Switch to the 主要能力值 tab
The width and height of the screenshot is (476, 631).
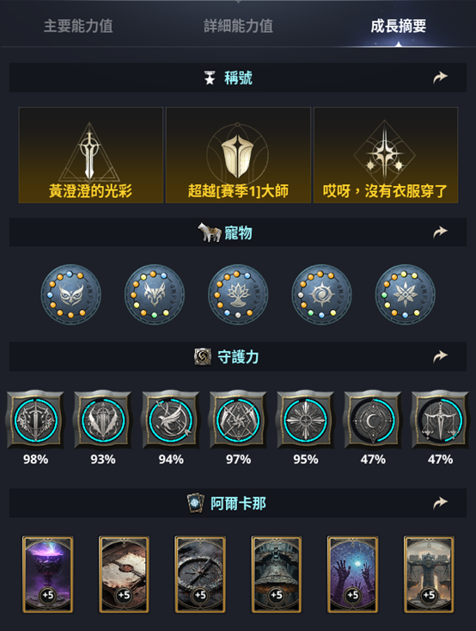(x=78, y=26)
